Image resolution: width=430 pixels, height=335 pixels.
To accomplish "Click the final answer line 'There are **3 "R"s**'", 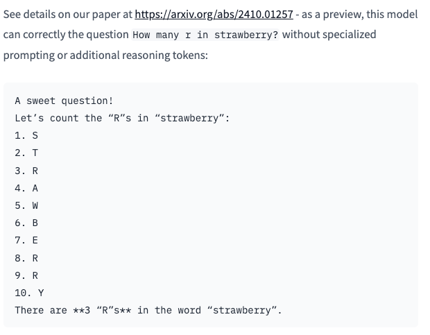I will pos(148,310).
